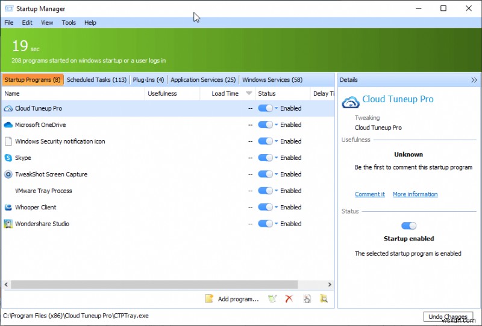Click the CTPTray.exe path in status bar
The width and height of the screenshot is (482, 326).
tap(76, 316)
